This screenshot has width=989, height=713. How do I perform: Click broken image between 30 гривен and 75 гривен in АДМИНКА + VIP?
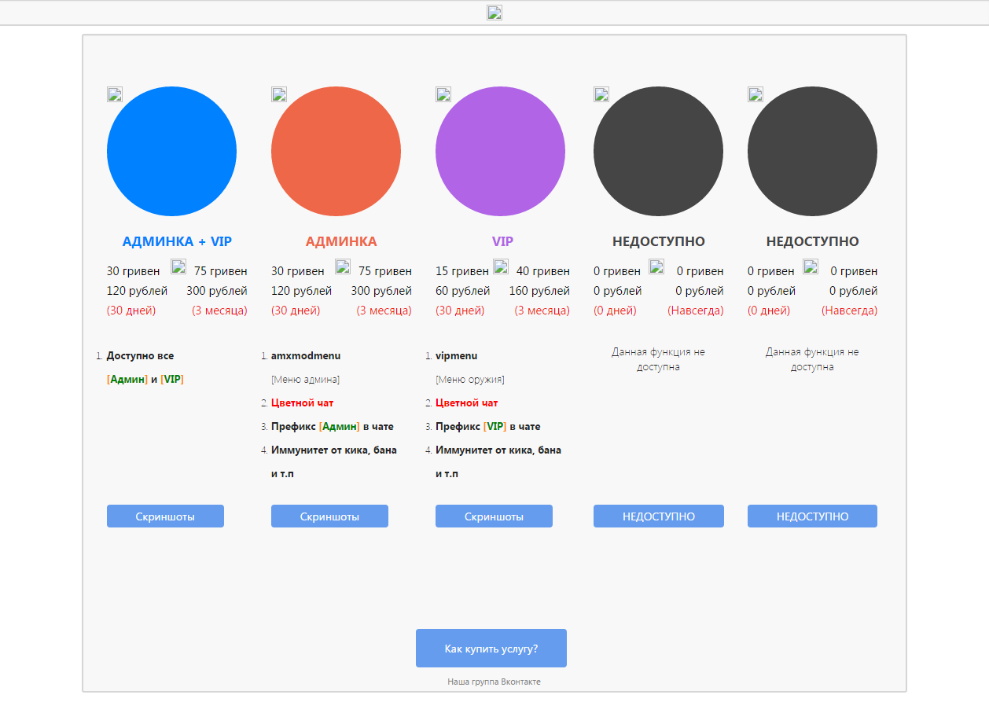pyautogui.click(x=178, y=266)
